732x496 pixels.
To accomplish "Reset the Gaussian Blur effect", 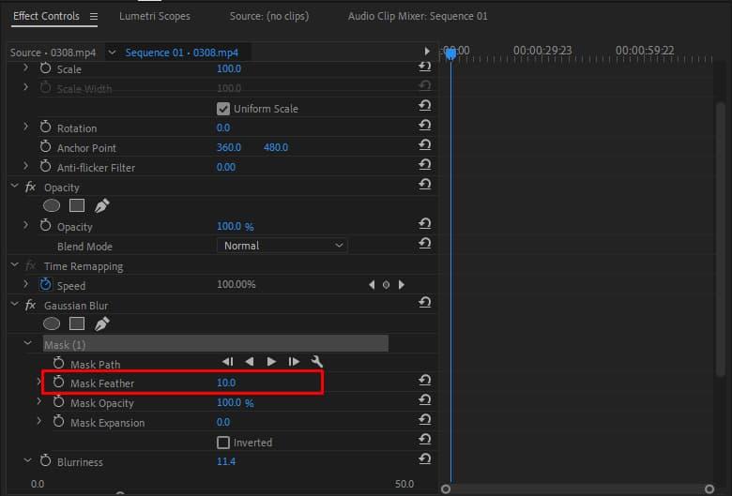I will pyautogui.click(x=425, y=302).
